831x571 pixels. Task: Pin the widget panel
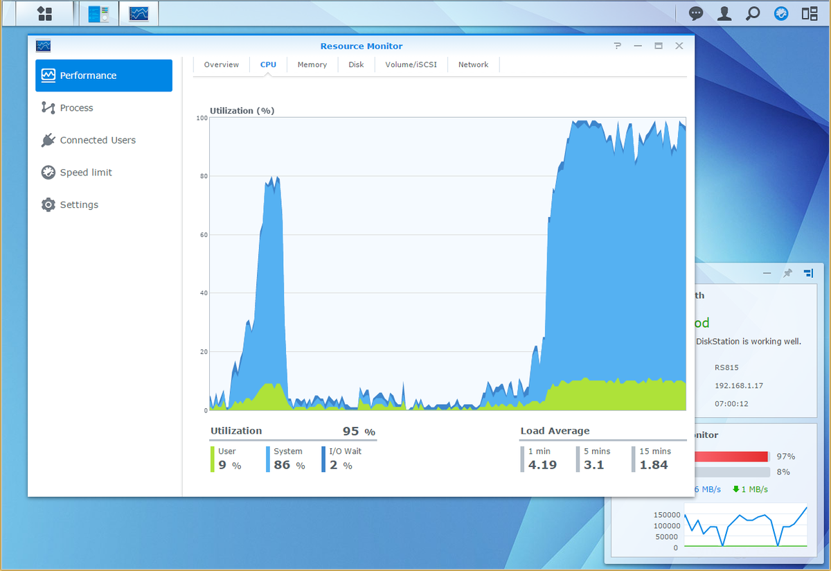pos(787,273)
